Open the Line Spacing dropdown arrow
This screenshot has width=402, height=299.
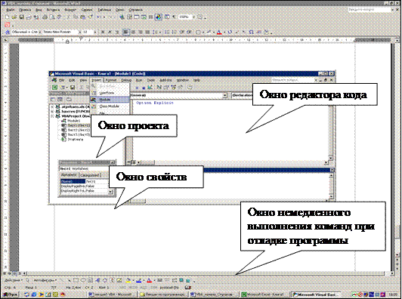tap(160, 32)
